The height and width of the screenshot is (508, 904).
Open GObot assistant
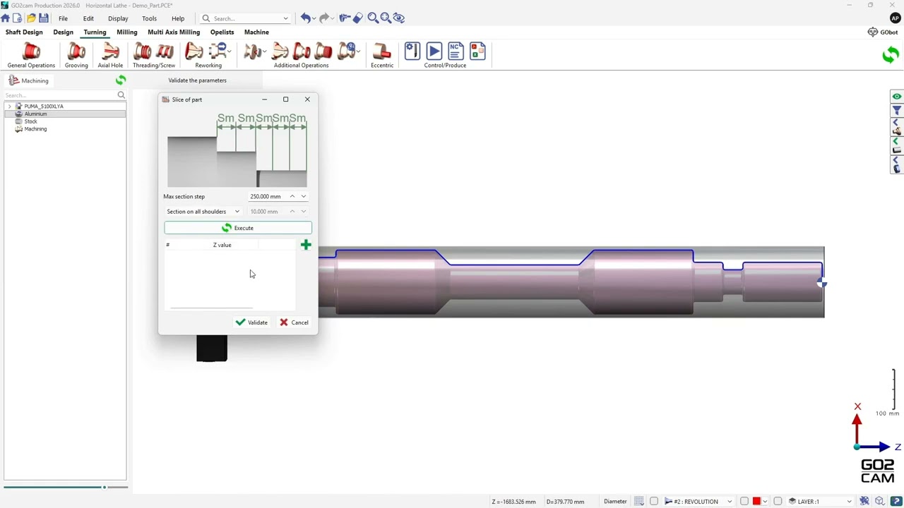click(883, 32)
